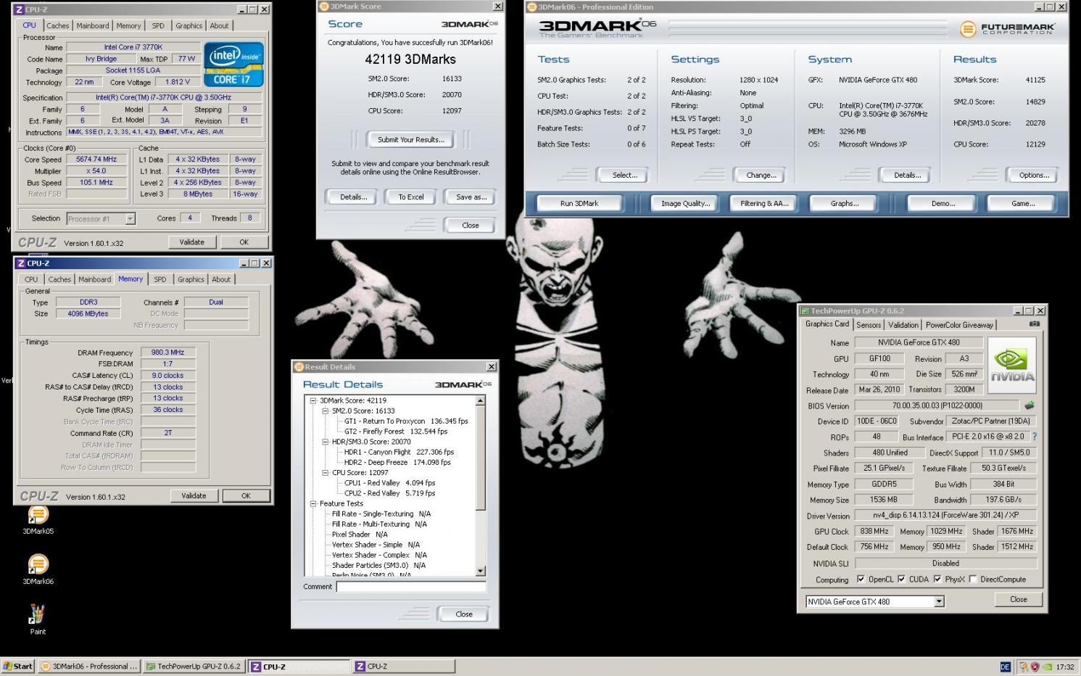Click the BIOS save chip icon in GPU-Z
This screenshot has width=1081, height=676.
1029,405
